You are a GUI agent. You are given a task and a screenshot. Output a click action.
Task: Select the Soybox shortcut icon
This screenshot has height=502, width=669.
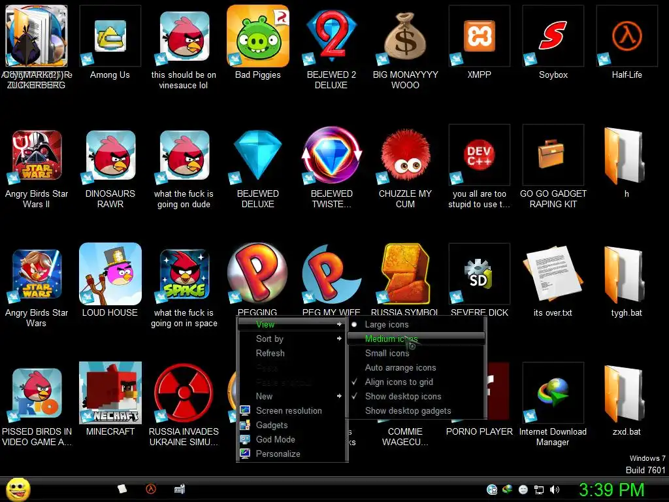click(x=553, y=37)
